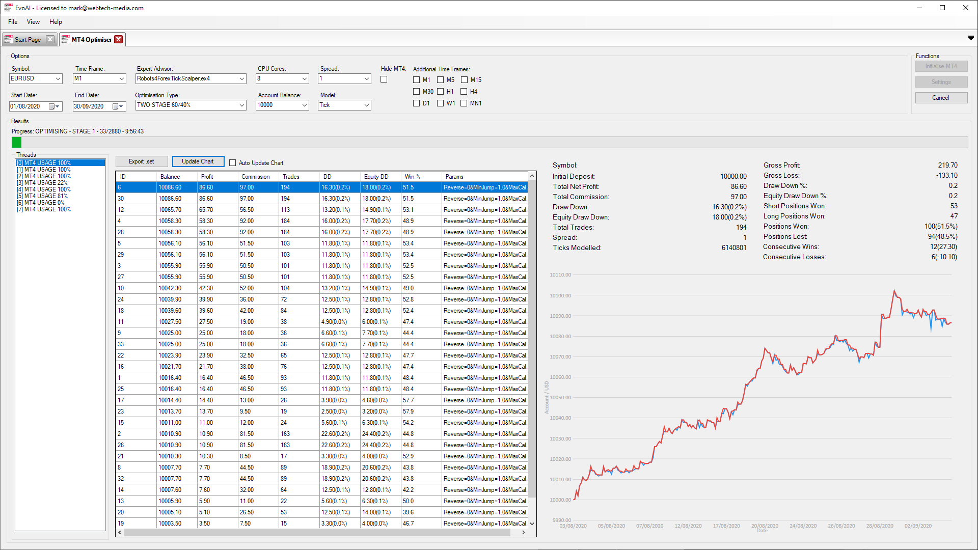Click the Start Page tab
978x550 pixels.
coord(27,39)
